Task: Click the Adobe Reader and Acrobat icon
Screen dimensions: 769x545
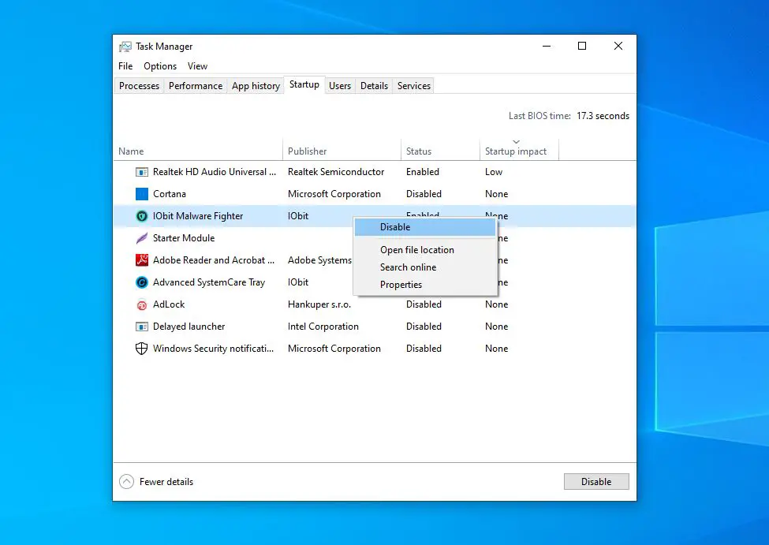Action: click(x=141, y=259)
